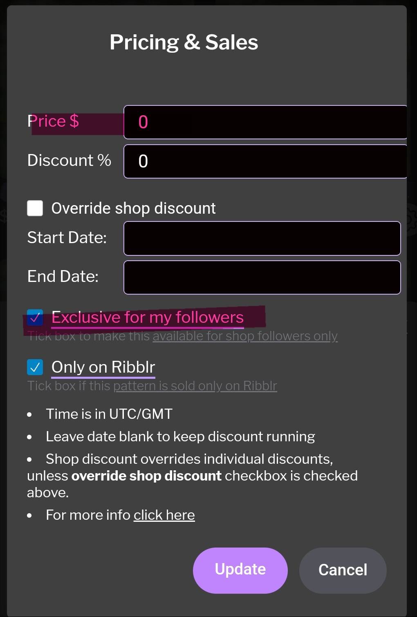Click the Price $ label

click(x=53, y=121)
